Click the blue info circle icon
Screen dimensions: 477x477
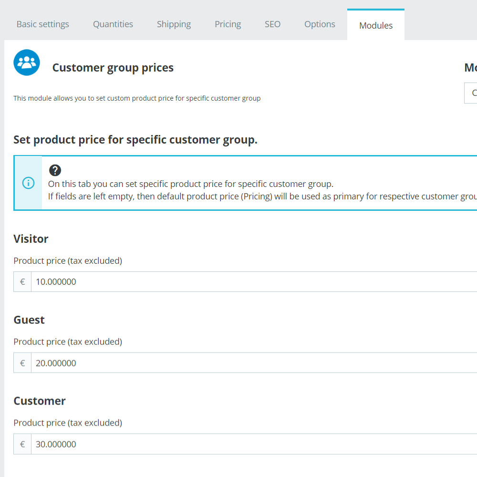pos(29,183)
